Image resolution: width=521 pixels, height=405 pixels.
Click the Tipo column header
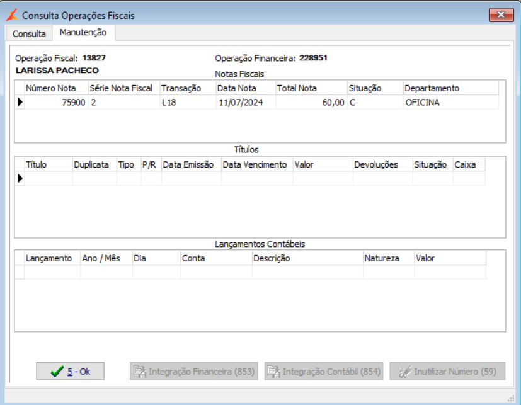[129, 164]
